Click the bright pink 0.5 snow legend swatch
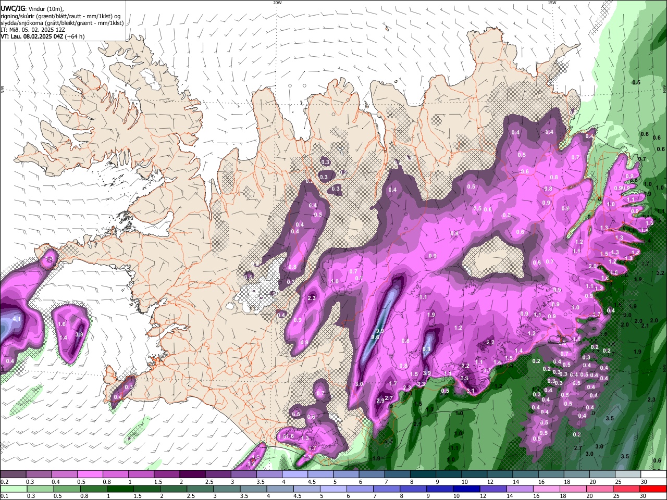The width and height of the screenshot is (667, 500). click(90, 474)
